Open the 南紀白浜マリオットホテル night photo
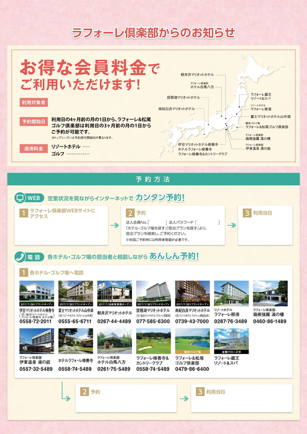 (192, 293)
